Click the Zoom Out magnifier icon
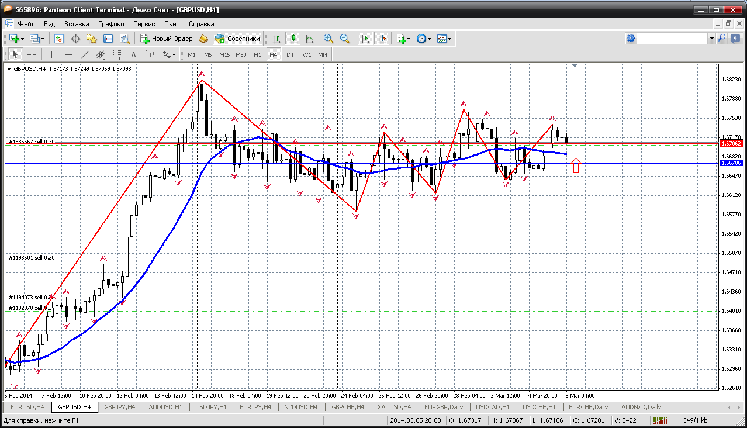This screenshot has height=428, width=747. pos(345,39)
